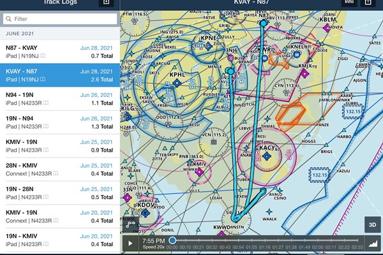Open the Info panel
The height and width of the screenshot is (255, 383).
[349, 3]
